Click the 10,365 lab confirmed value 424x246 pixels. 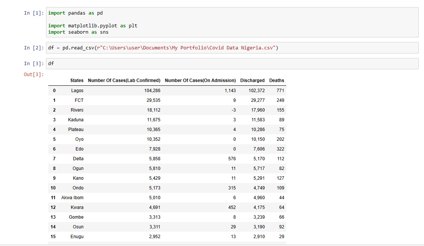[153, 130]
